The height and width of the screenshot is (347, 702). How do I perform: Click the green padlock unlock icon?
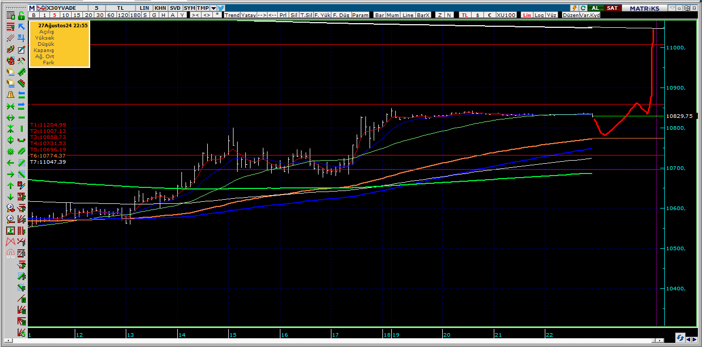(21, 15)
